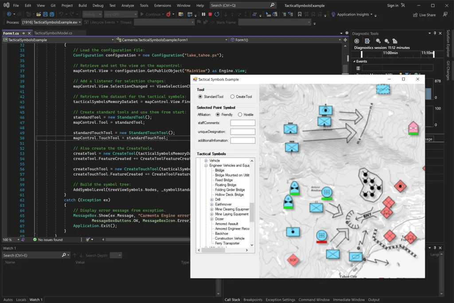Click the Continue button
Image resolution: width=454 pixels, height=303 pixels.
151,14
